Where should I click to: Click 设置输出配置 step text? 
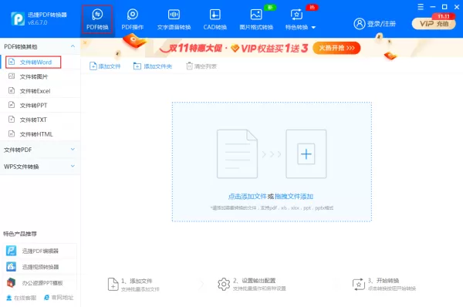[x=259, y=281]
